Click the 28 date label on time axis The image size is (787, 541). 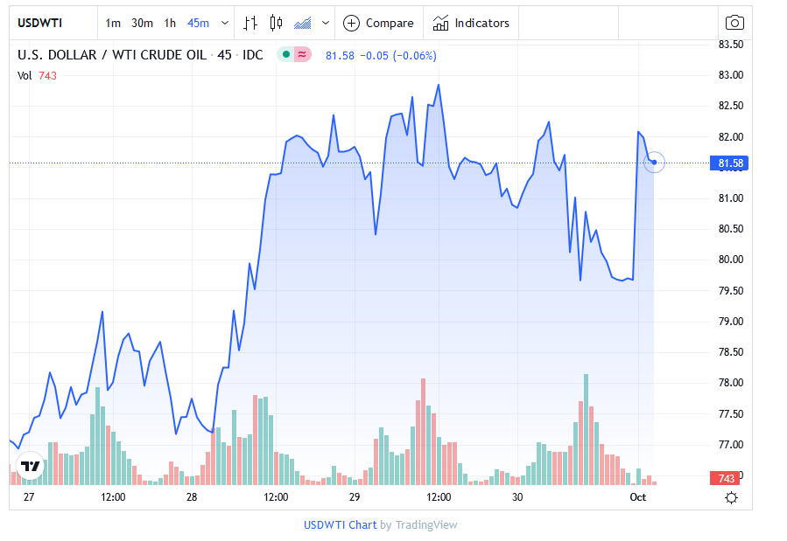[x=192, y=497]
